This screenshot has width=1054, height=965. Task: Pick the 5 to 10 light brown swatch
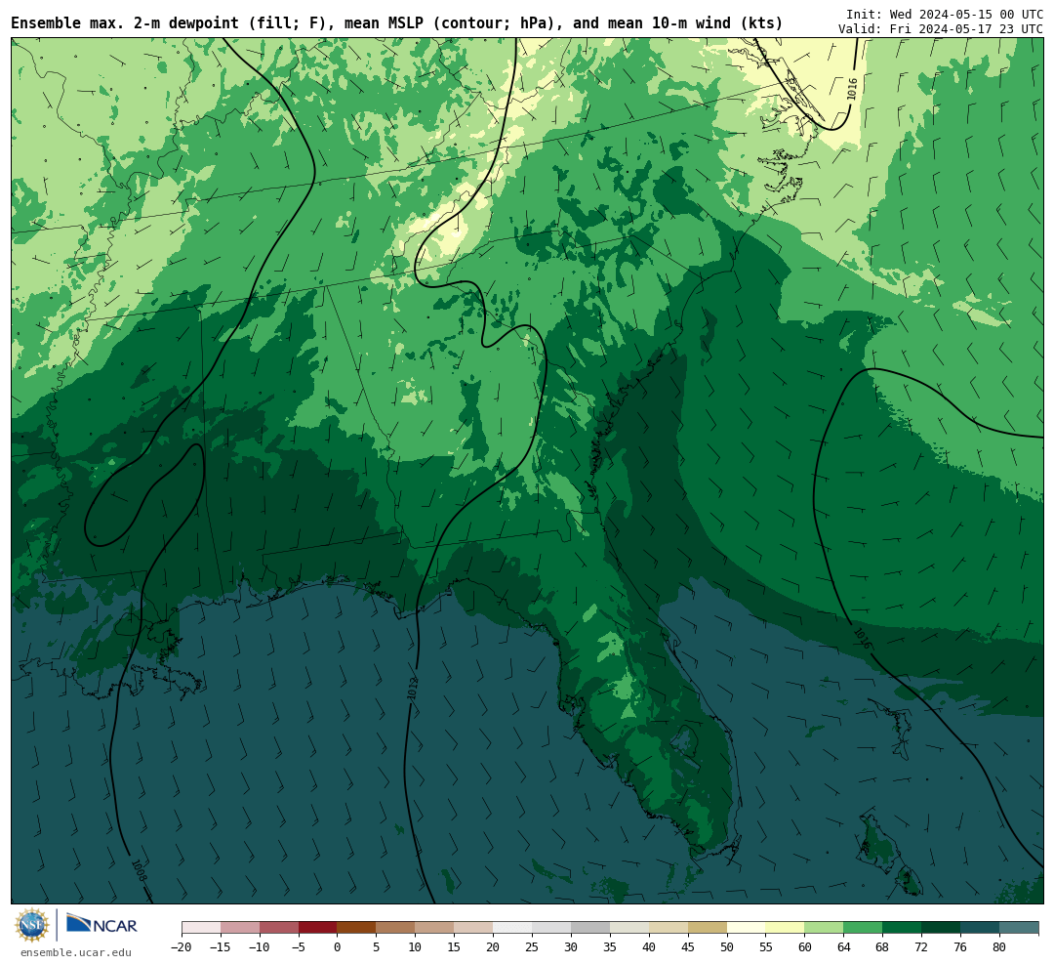click(396, 927)
